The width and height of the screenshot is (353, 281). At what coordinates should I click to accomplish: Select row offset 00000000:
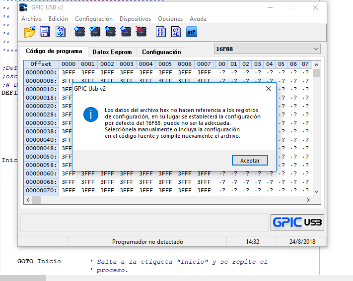coord(41,72)
